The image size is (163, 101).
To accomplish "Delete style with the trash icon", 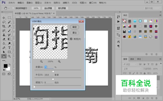I will (x=156, y=54).
